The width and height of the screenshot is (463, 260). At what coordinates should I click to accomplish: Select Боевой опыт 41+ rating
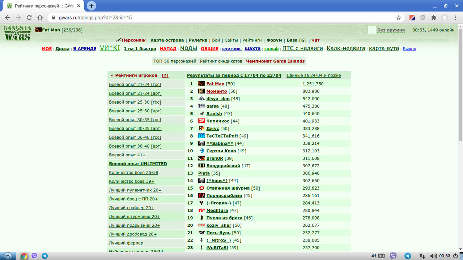coord(127,155)
